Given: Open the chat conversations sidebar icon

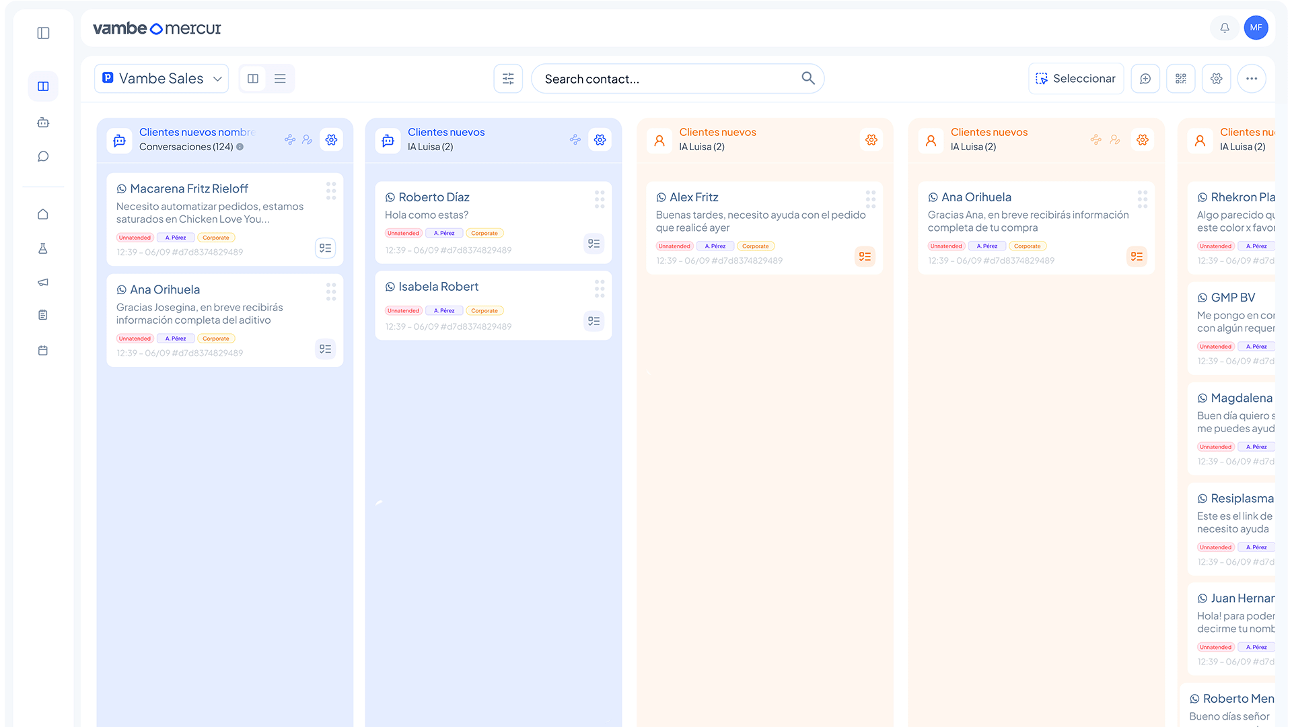Looking at the screenshot, I should pyautogui.click(x=43, y=156).
